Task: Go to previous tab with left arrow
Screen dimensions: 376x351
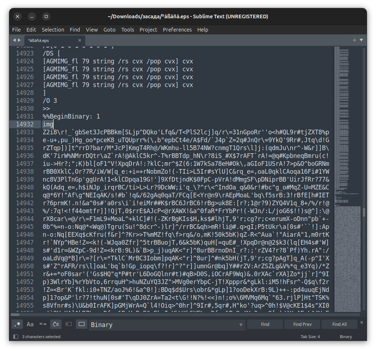Action: (x=14, y=40)
